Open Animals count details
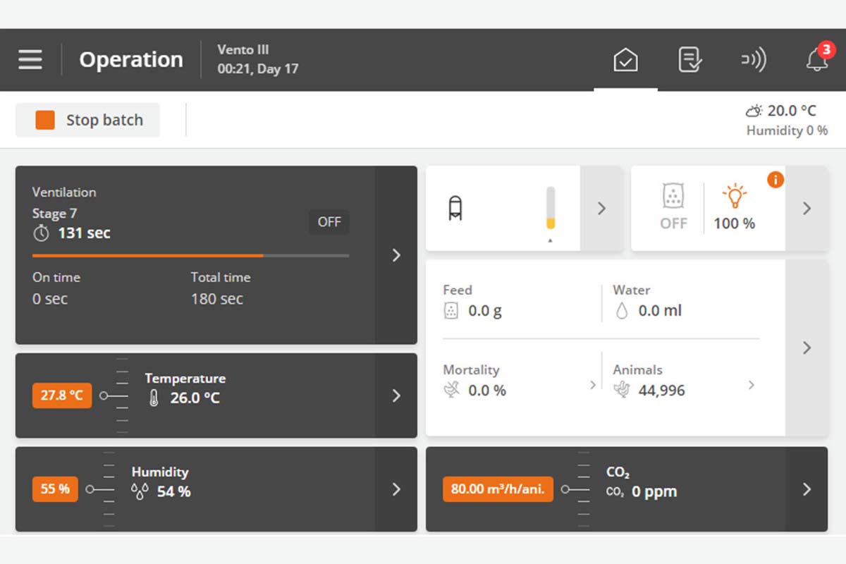Image resolution: width=846 pixels, height=564 pixels. pos(751,385)
